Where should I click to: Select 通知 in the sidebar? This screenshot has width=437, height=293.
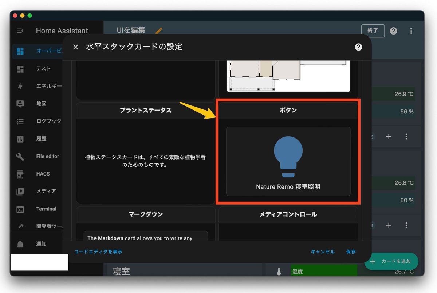click(41, 244)
